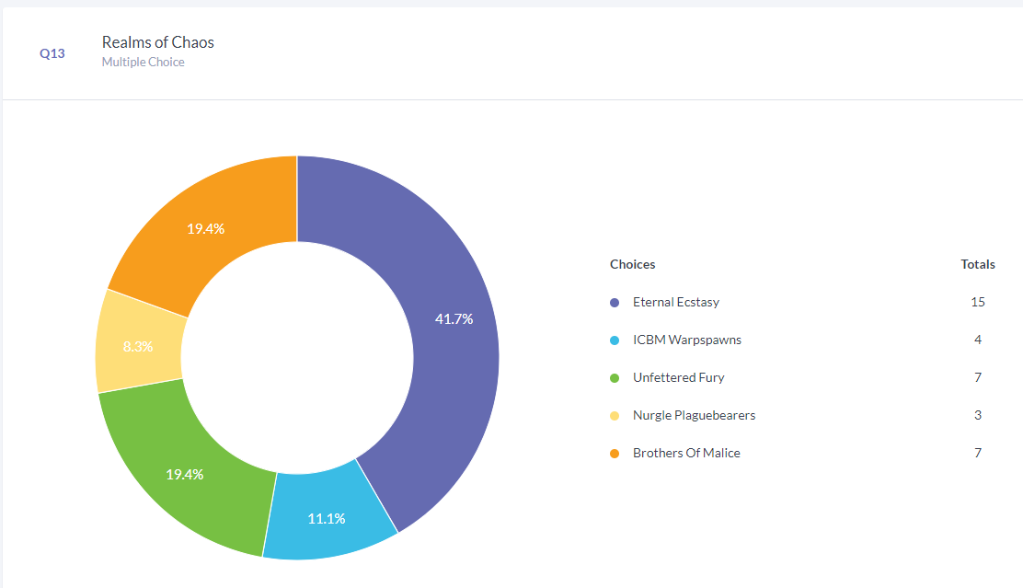Click the Q13 question number
The height and width of the screenshot is (588, 1023).
pos(52,53)
